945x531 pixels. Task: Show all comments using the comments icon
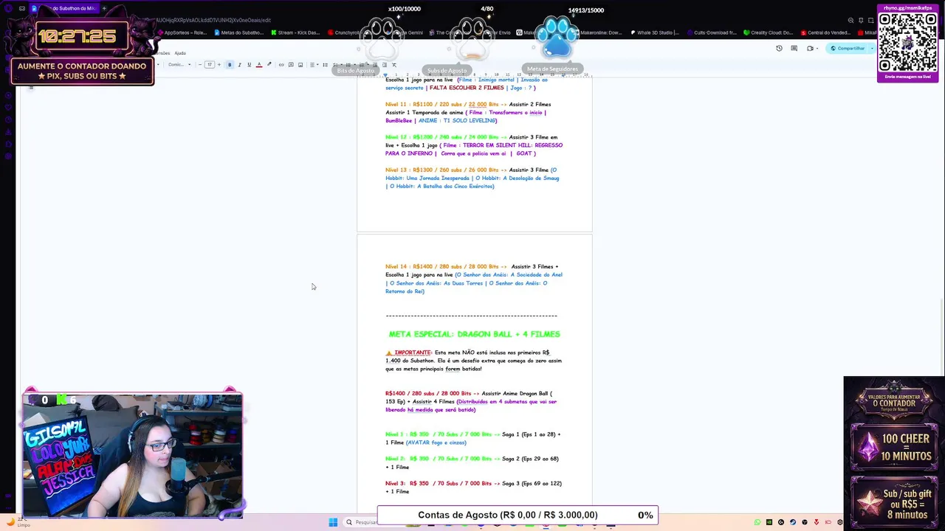click(x=794, y=49)
